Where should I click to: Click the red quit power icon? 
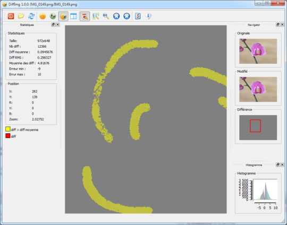coord(11,16)
